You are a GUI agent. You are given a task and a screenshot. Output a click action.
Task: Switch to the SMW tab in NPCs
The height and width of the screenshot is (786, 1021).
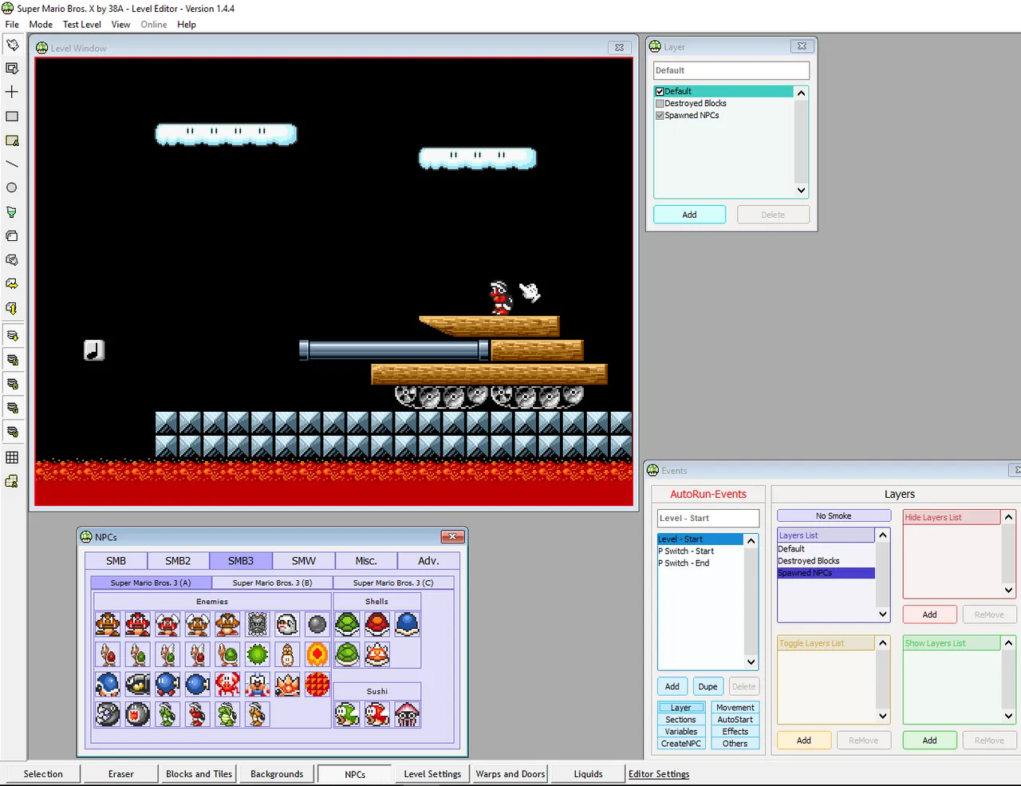[303, 561]
